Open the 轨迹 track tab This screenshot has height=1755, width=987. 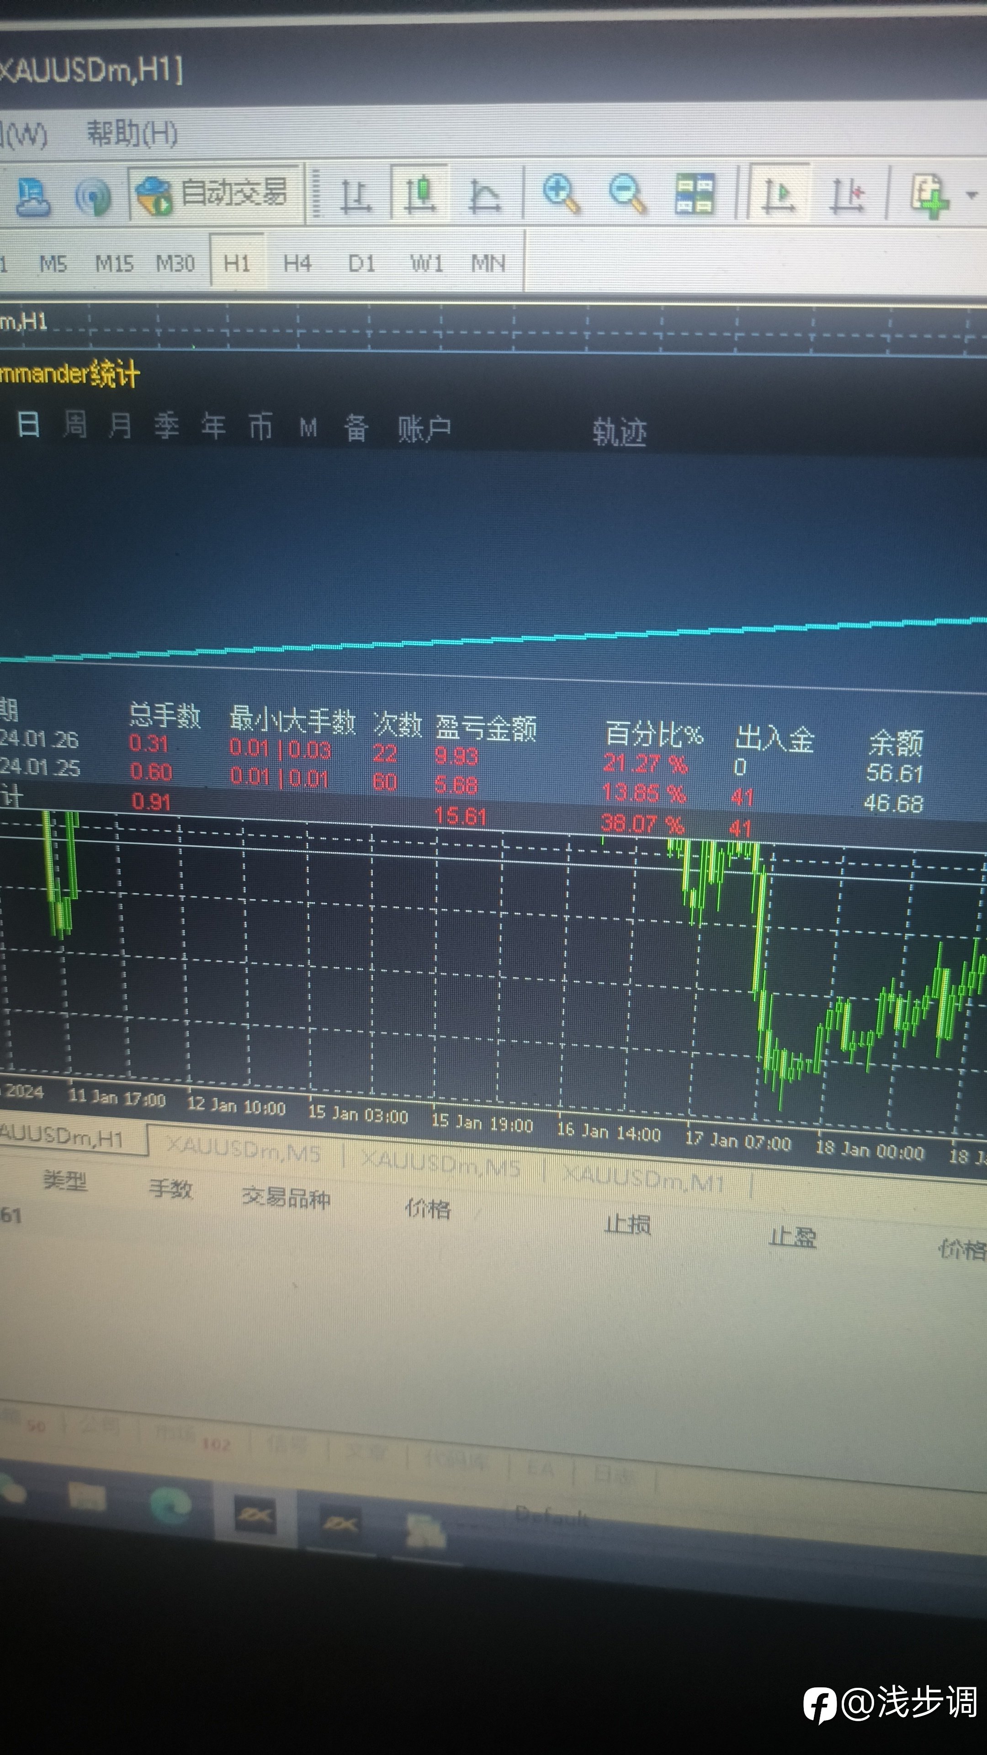tap(619, 433)
